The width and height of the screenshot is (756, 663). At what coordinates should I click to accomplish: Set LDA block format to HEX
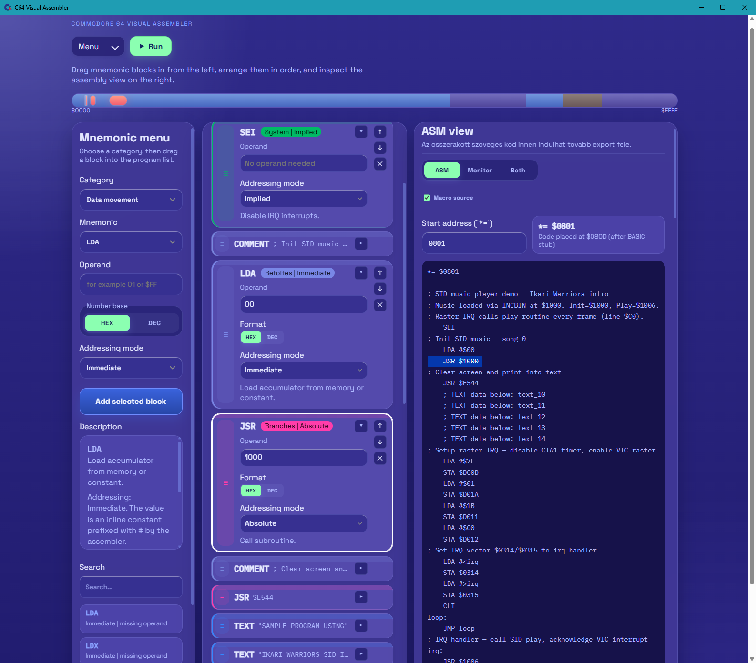pos(251,337)
